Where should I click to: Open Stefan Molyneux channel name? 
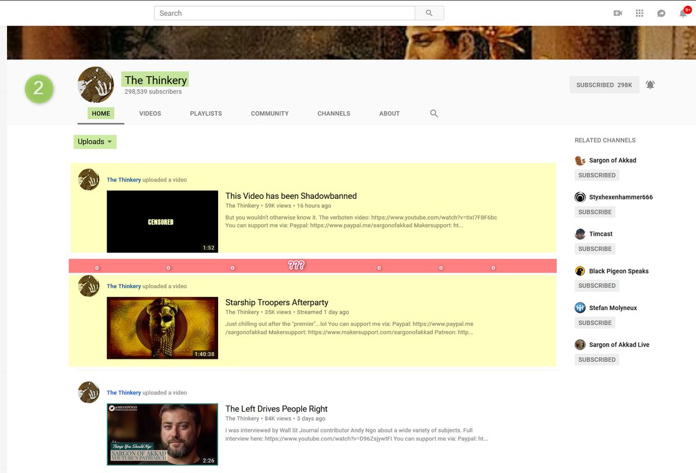tap(613, 308)
